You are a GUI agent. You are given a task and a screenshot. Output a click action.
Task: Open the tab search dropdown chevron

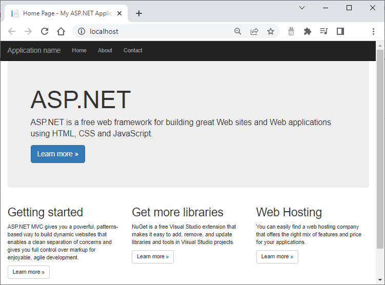point(302,8)
